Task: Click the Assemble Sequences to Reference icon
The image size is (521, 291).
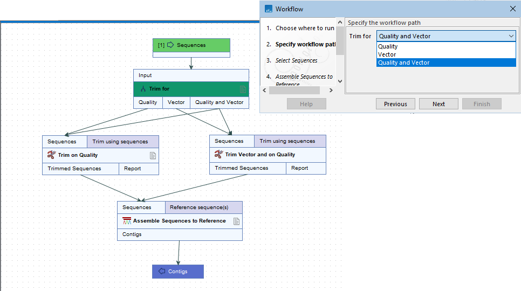Action: coord(127,221)
